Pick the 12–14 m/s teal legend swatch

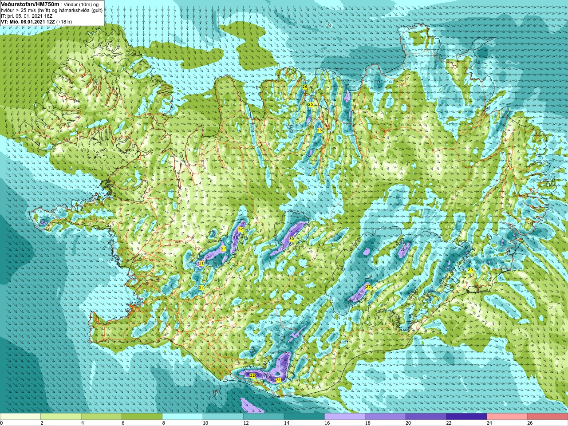click(264, 417)
